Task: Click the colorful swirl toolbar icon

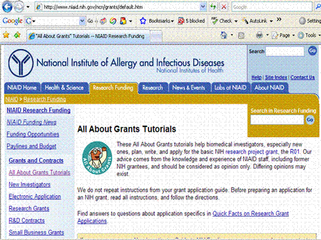Action: [x=113, y=21]
